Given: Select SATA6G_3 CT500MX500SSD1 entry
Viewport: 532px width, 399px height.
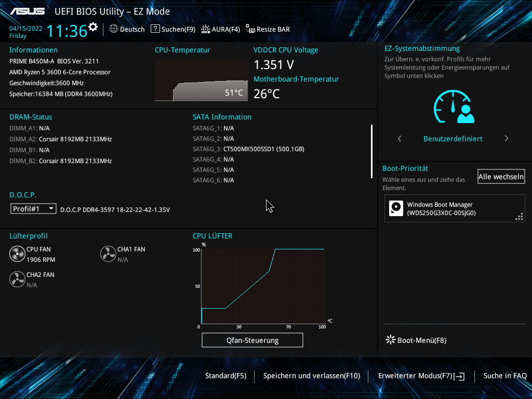Looking at the screenshot, I should click(x=248, y=149).
